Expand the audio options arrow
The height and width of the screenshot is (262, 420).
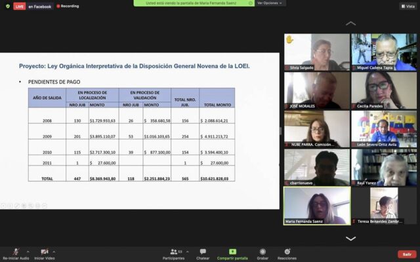click(26, 252)
